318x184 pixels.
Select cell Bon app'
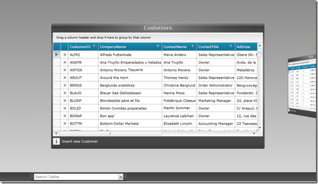point(130,116)
